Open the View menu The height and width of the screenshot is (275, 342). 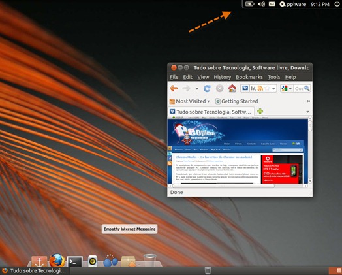point(203,77)
